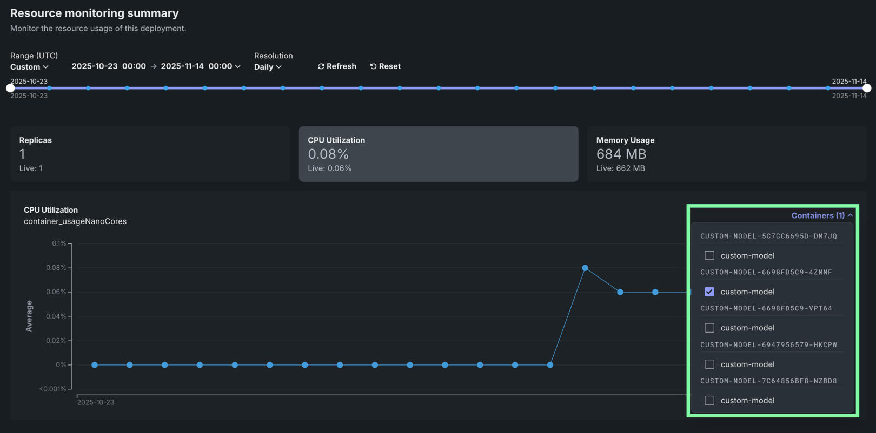876x433 pixels.
Task: Click the 0.08% peak data point
Action: 585,268
